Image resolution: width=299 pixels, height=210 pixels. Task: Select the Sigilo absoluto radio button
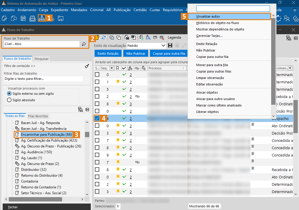[9, 100]
